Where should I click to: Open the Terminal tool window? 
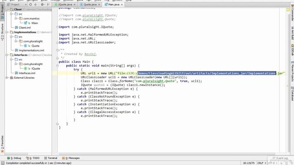[51, 158]
